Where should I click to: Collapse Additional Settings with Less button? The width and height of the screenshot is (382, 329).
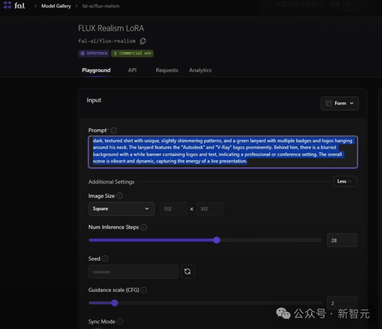click(x=345, y=181)
